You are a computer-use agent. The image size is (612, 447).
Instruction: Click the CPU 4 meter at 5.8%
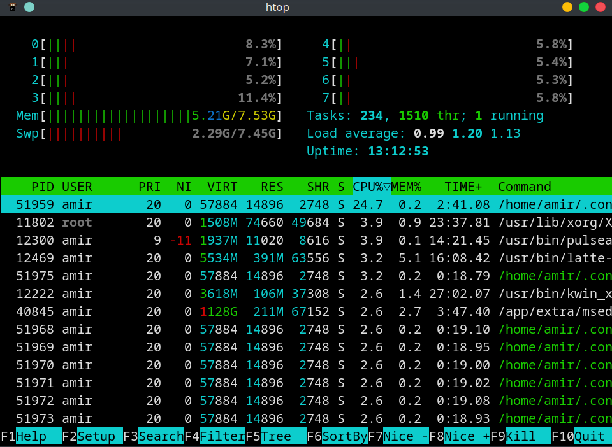(x=448, y=45)
